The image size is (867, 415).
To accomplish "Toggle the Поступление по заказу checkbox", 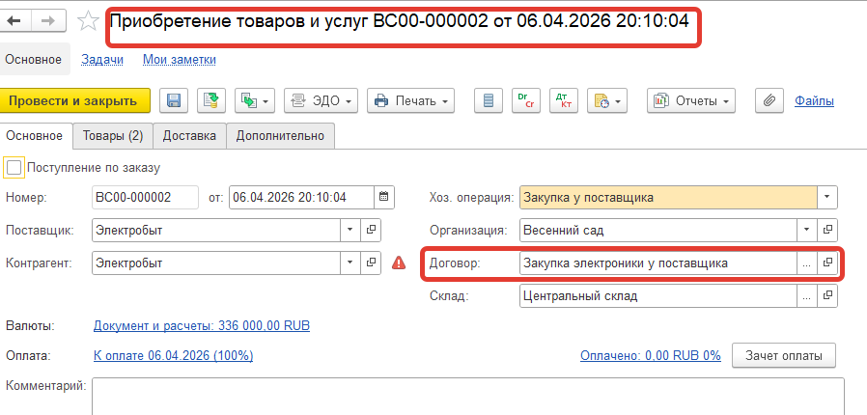I will pyautogui.click(x=14, y=168).
